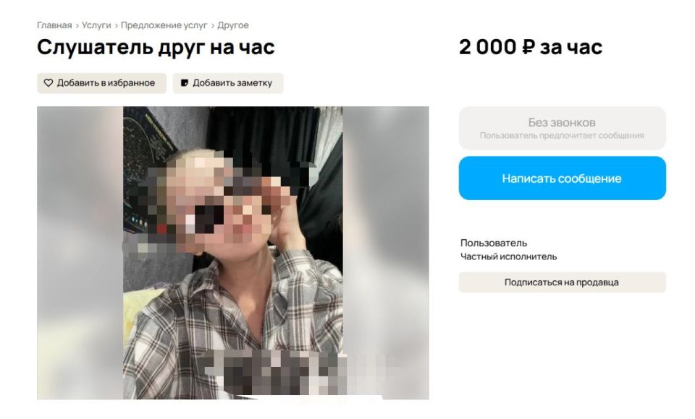Open the Пользователь seller profile link
Image resolution: width=695 pixels, height=419 pixels.
point(493,243)
